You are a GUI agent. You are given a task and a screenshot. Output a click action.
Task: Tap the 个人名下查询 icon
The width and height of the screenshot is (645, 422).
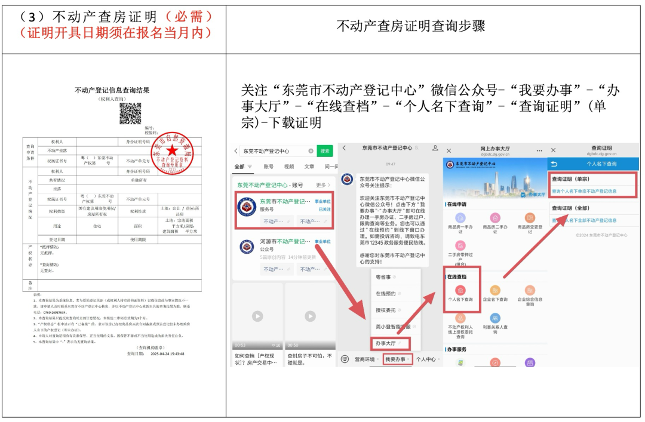click(460, 291)
